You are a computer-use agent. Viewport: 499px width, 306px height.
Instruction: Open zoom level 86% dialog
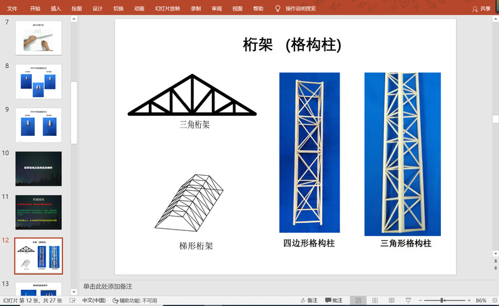(x=481, y=300)
